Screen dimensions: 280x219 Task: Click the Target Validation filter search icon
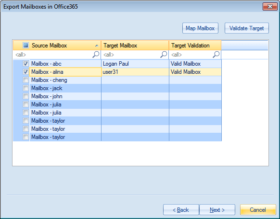tap(216, 55)
